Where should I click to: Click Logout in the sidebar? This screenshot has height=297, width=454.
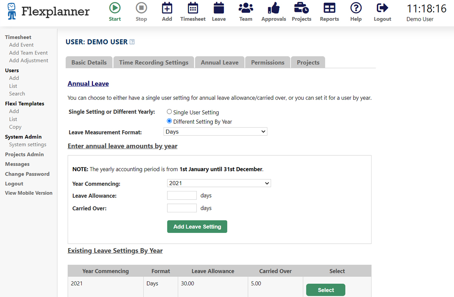click(14, 184)
